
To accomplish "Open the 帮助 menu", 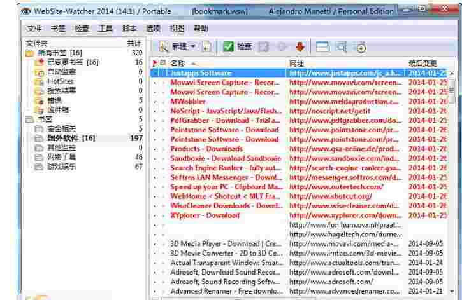I will [x=201, y=29].
